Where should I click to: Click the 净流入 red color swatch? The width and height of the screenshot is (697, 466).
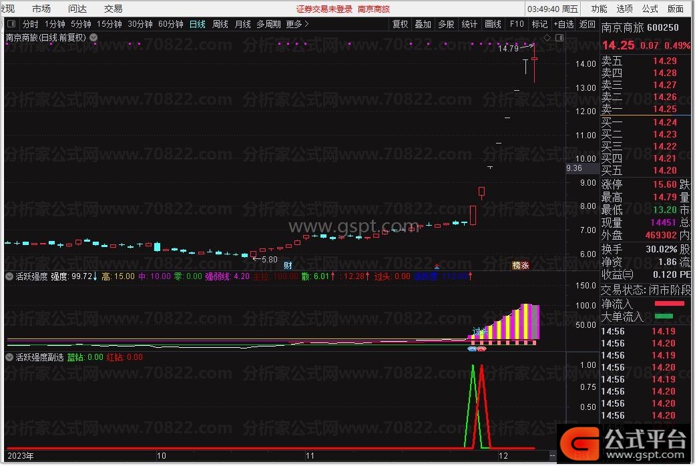[669, 304]
